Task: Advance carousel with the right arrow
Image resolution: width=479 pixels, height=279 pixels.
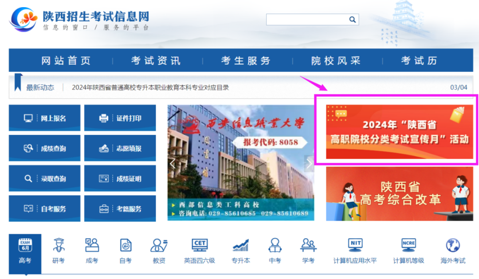Action: (x=309, y=163)
